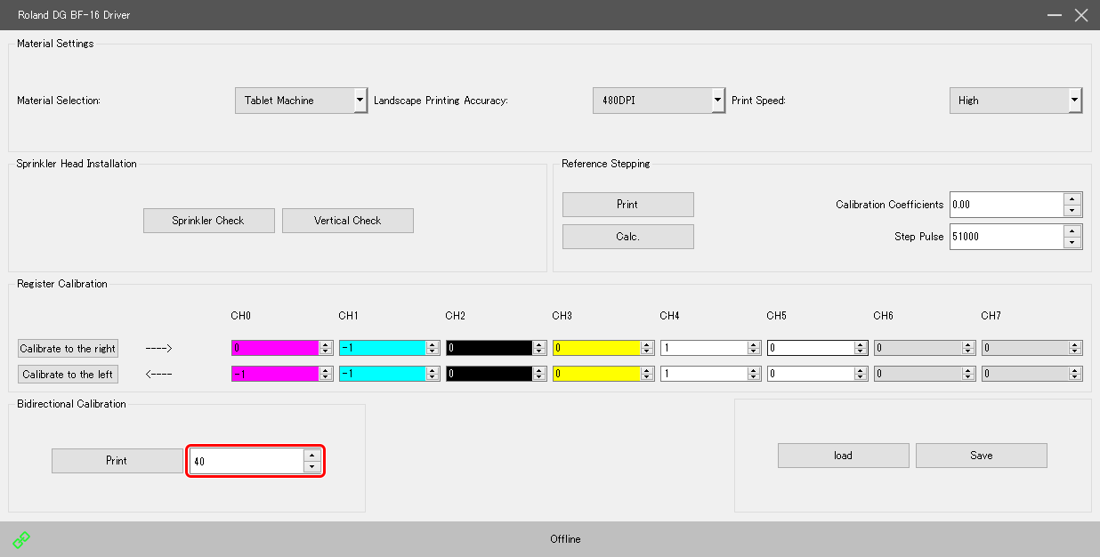This screenshot has height=557, width=1100.
Task: Decrease Step Pulse with down arrow
Action: [1072, 242]
